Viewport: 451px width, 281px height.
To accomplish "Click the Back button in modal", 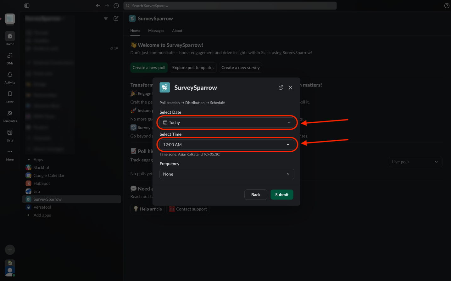I will click(x=255, y=195).
